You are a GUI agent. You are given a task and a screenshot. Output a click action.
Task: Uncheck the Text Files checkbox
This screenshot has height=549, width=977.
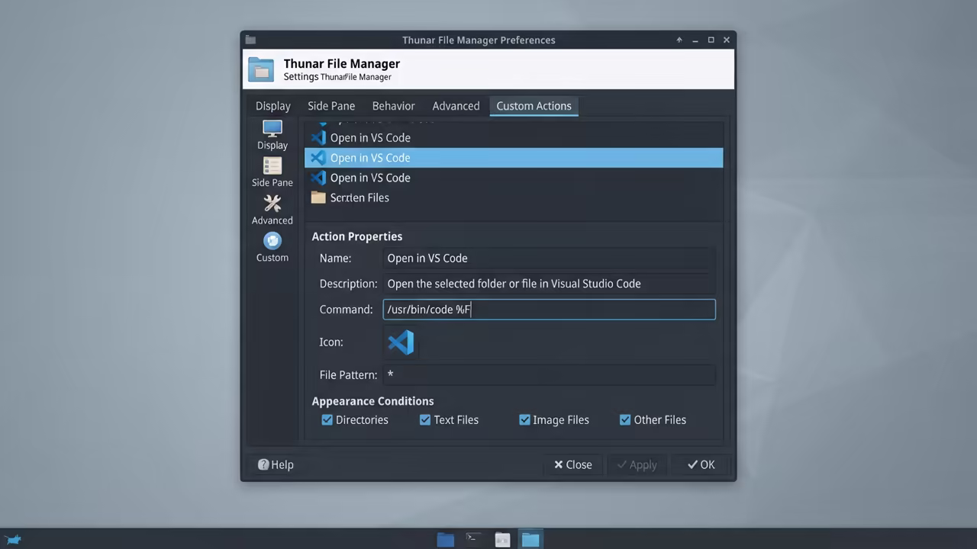click(x=425, y=419)
